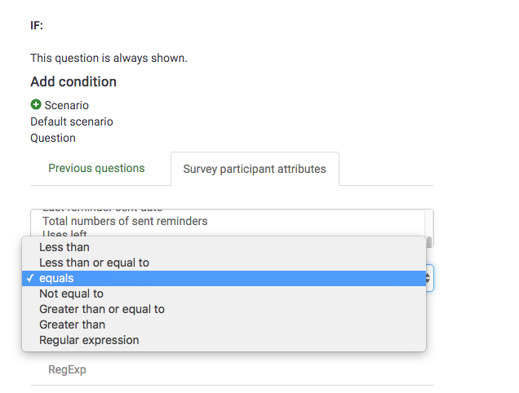Select 'Total numbers of sent reminders' in list

[x=125, y=221]
